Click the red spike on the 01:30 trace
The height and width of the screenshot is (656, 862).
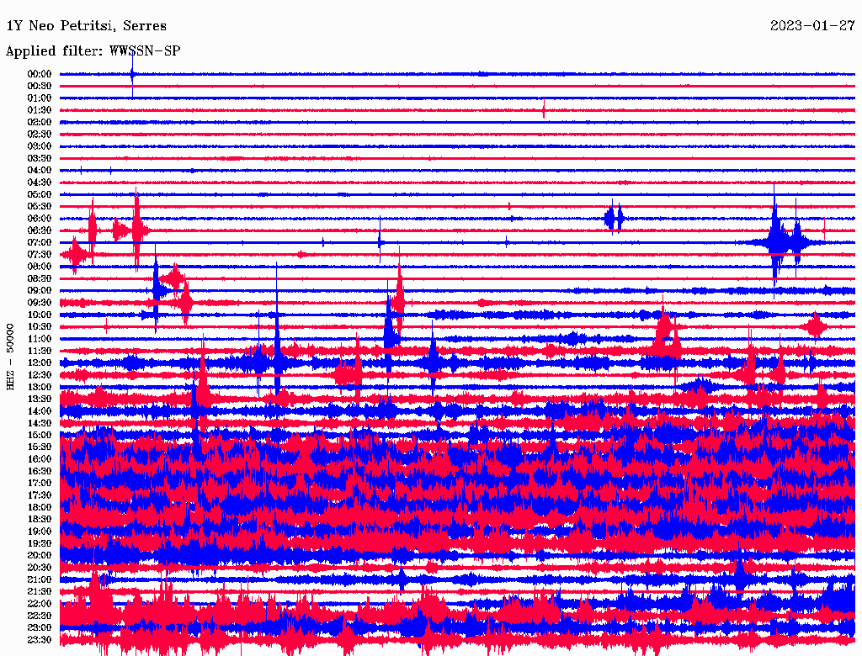pyautogui.click(x=544, y=109)
